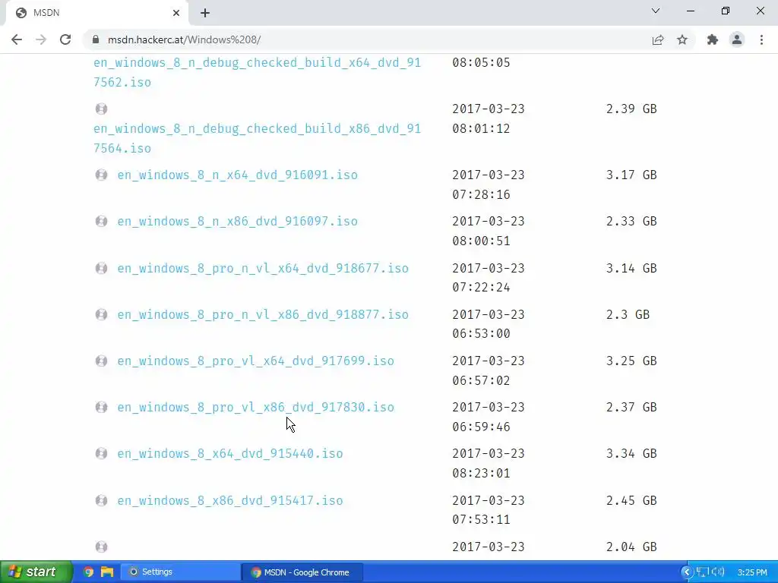
Task: Click file icon beside en_windows_8_n_x64_dvd_916091.iso
Action: [x=101, y=175]
